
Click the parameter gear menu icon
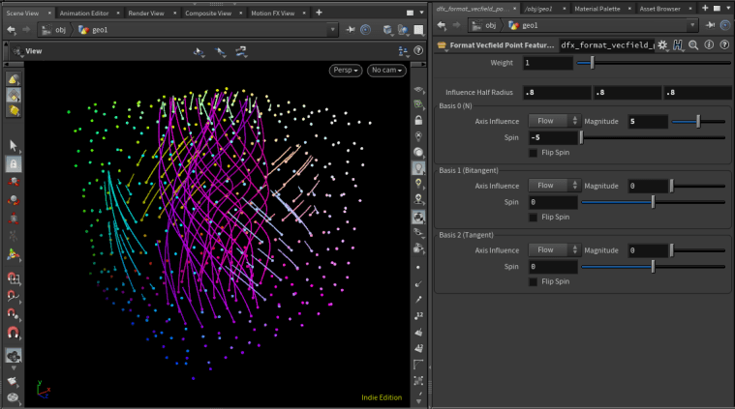662,45
